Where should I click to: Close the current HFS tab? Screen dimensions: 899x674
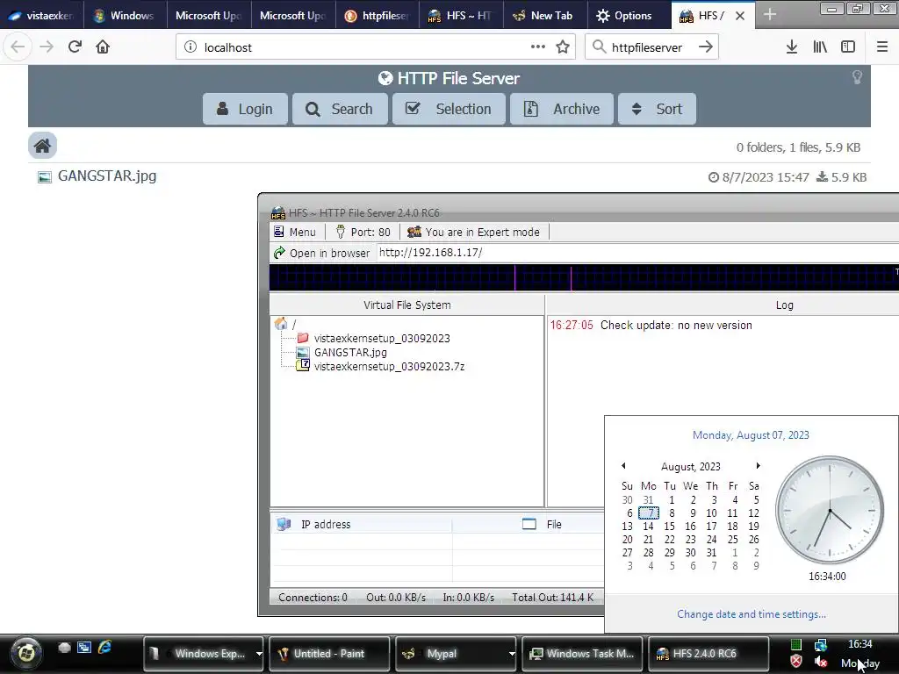pos(740,16)
